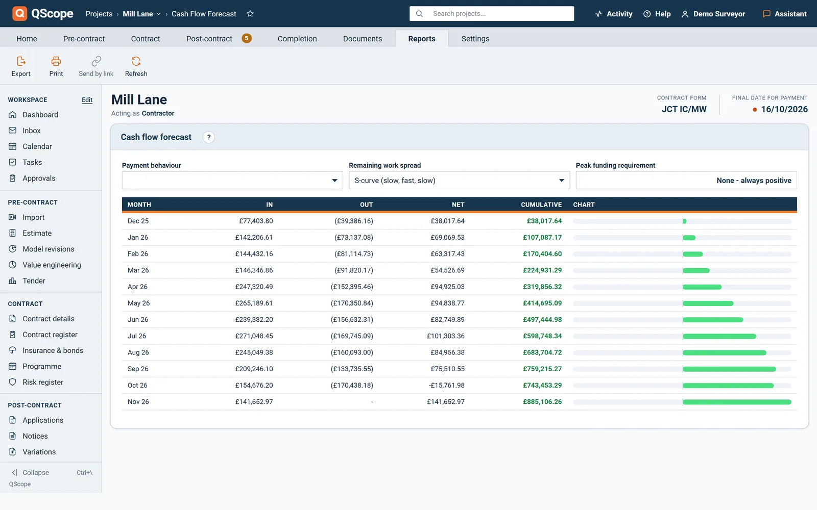Expand the Remaining work spread dropdown
Screen dimensions: 817x510
point(459,180)
